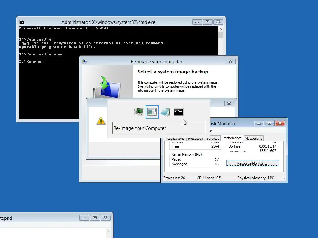
Task: Click the cmd.exe title bar icon
Action: (22, 22)
